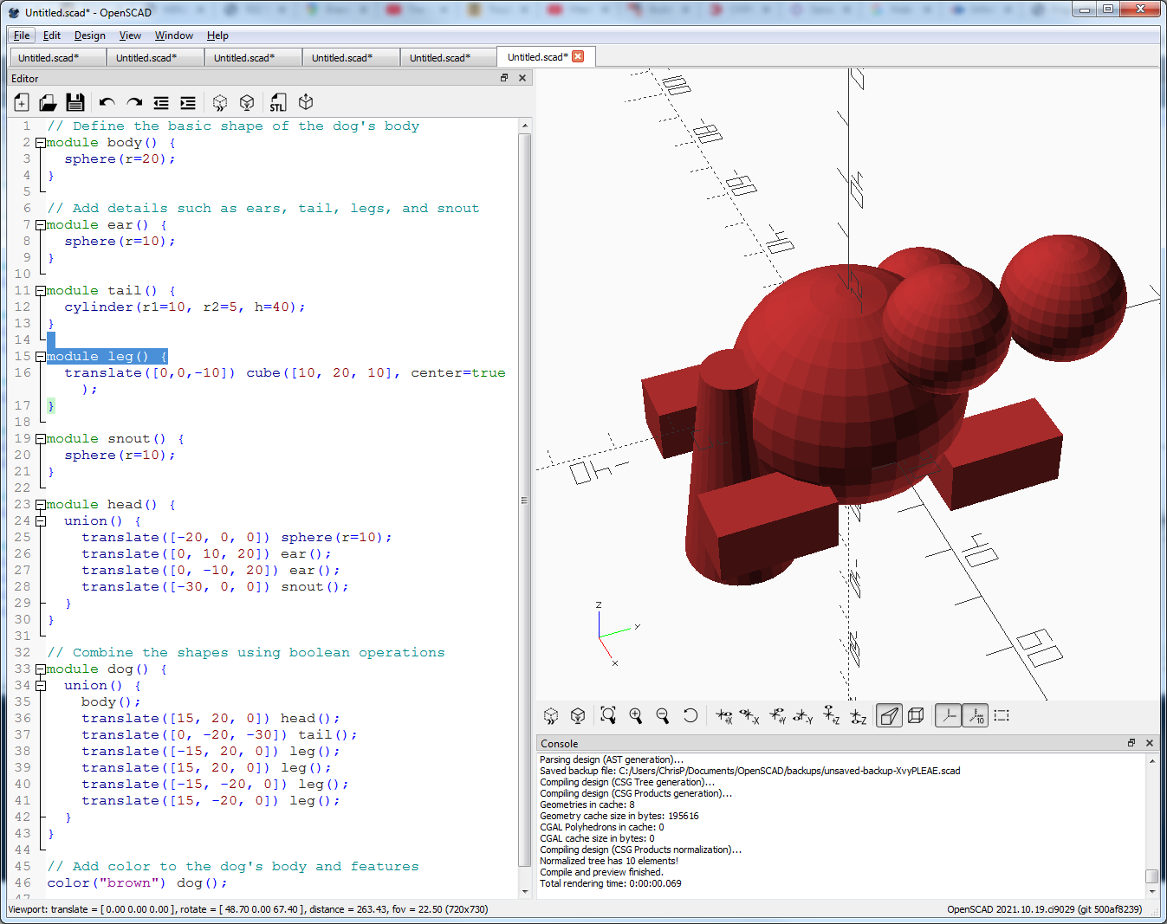The height and width of the screenshot is (924, 1167).
Task: Open the Design menu
Action: point(89,36)
